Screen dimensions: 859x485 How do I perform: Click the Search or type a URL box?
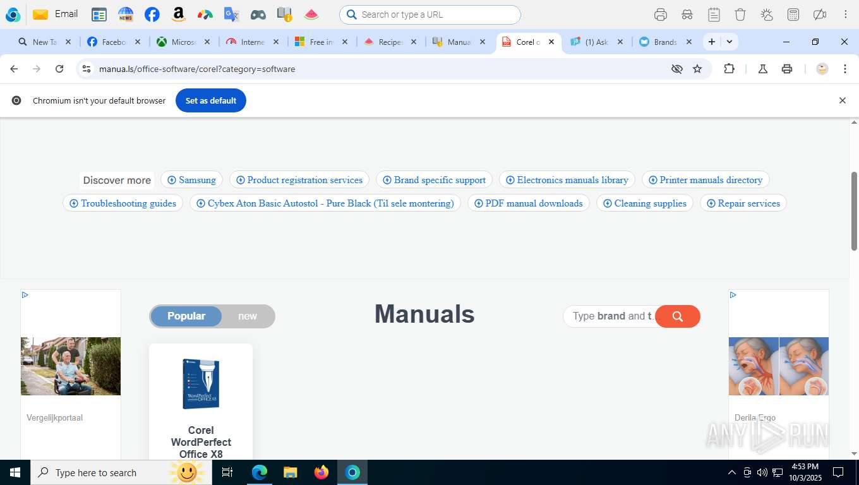coord(429,15)
